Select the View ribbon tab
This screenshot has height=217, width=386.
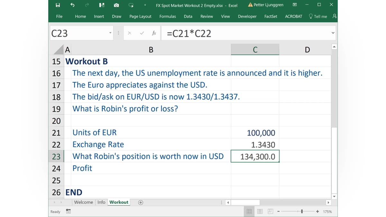pos(225,16)
